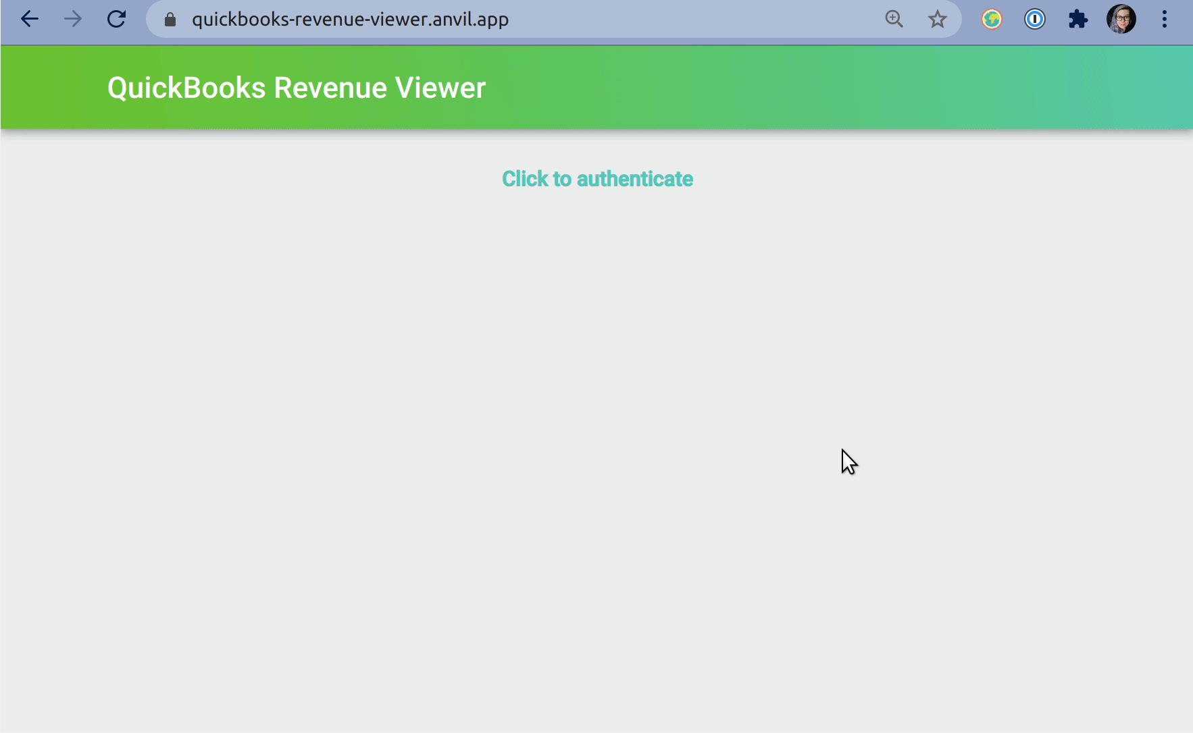Screen dimensions: 1193x733
Task: Bookmark this page with the star icon
Action: 937,19
